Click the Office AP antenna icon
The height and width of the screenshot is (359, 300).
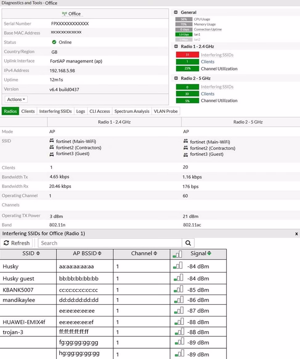[64, 14]
